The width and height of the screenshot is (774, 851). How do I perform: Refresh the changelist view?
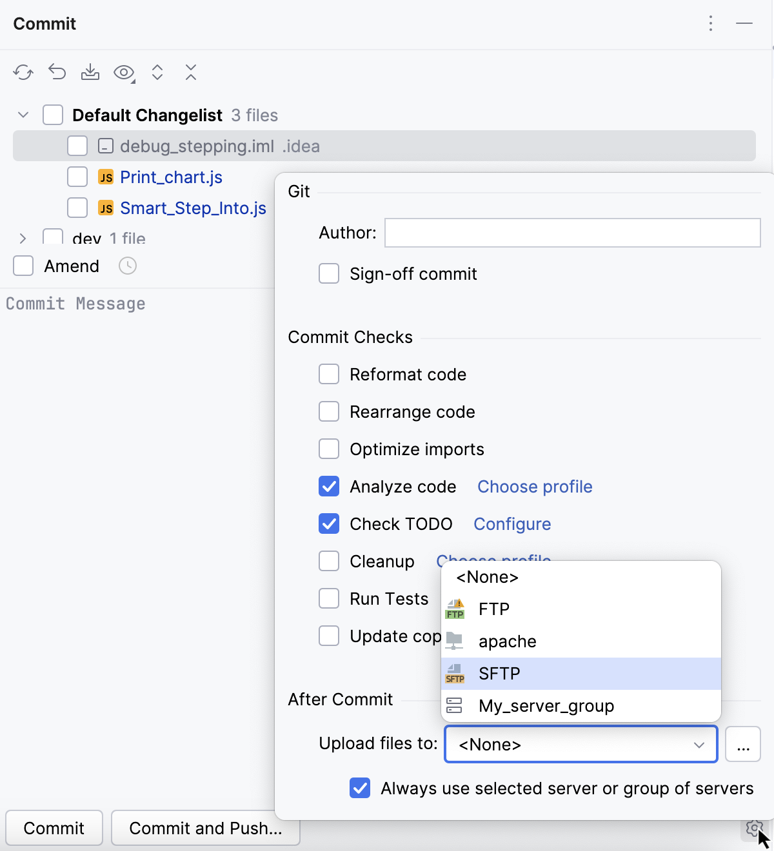click(23, 72)
